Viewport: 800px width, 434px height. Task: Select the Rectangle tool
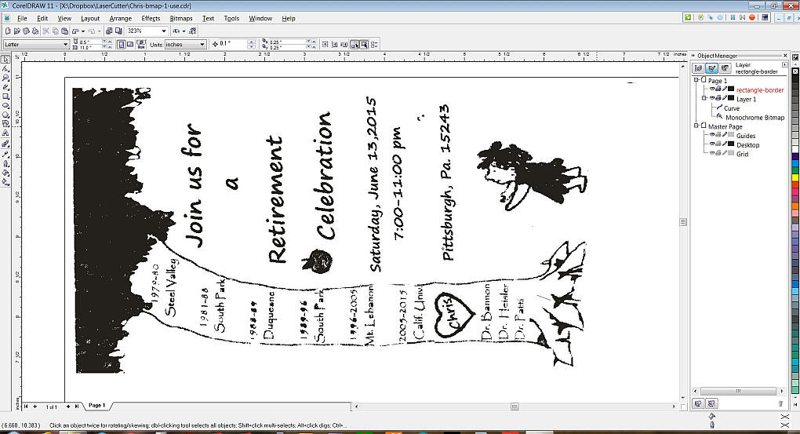[5, 96]
